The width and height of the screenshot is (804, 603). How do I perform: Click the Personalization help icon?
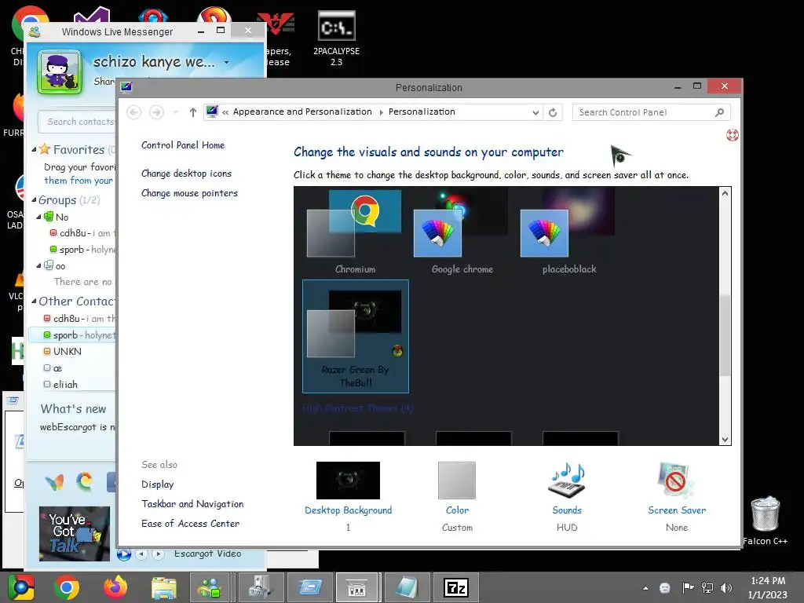[733, 135]
